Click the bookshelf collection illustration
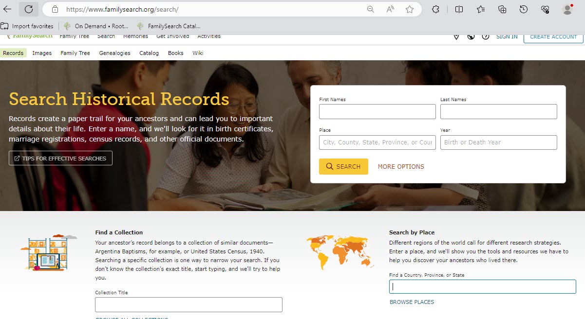This screenshot has height=319, width=585. pyautogui.click(x=48, y=252)
